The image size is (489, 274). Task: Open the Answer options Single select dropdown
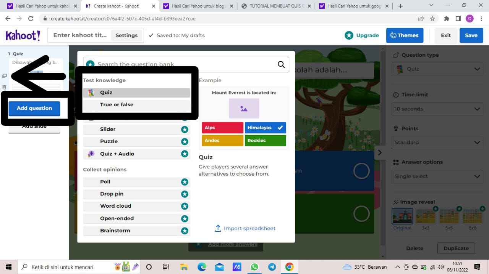(437, 176)
